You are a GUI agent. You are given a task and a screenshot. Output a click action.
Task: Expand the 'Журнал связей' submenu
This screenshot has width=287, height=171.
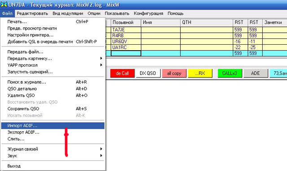(53, 149)
